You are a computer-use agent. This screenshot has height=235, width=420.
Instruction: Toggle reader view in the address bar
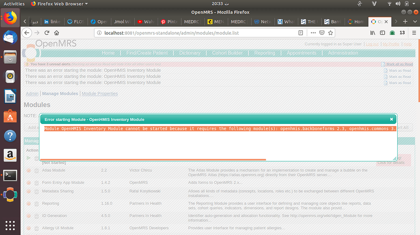[301, 33]
